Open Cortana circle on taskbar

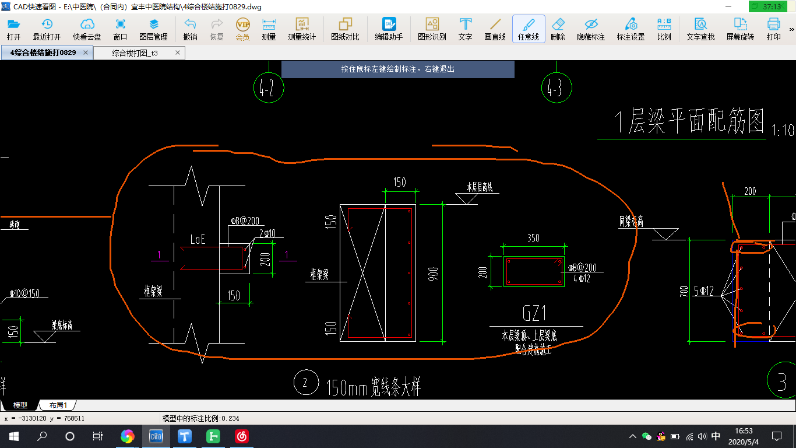click(70, 436)
